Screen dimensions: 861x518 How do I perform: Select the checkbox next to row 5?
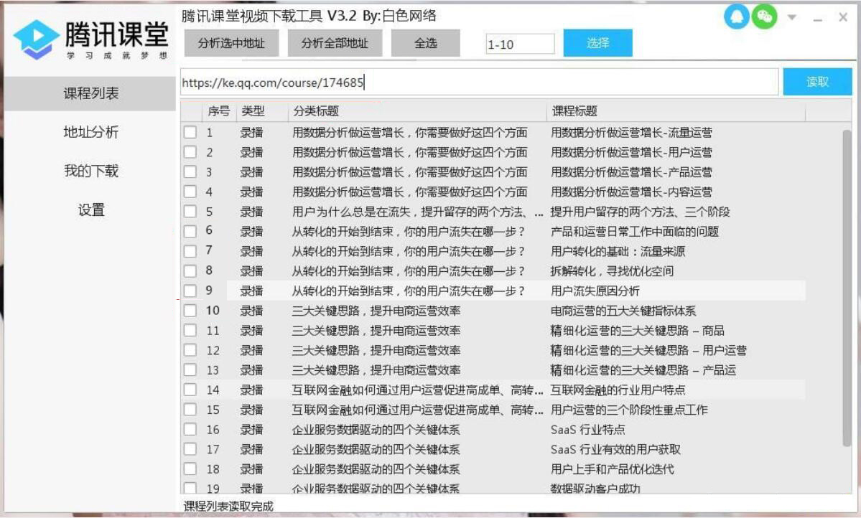tap(190, 212)
